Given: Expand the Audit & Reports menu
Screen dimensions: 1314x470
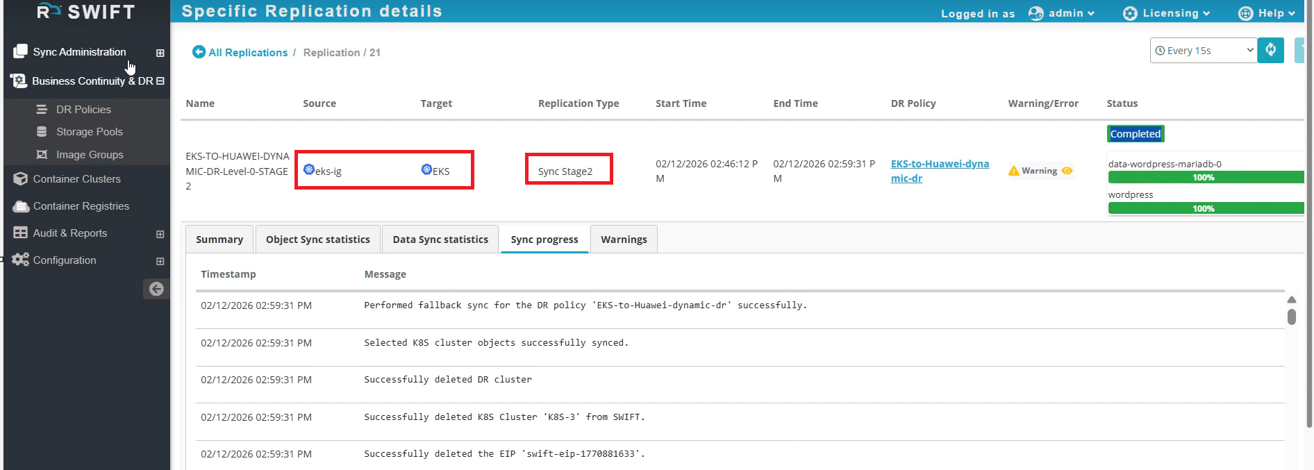Looking at the screenshot, I should (160, 234).
